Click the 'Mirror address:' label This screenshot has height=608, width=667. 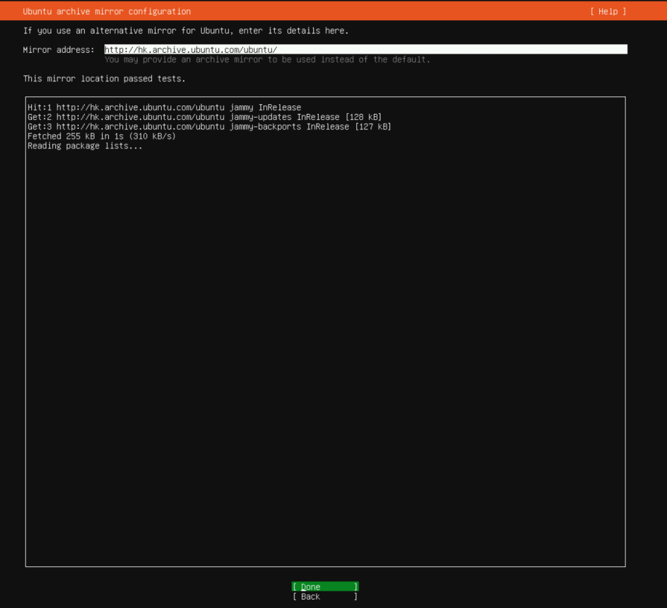[59, 50]
